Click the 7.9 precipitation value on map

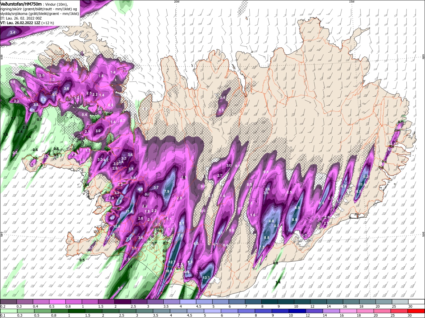click(167, 191)
